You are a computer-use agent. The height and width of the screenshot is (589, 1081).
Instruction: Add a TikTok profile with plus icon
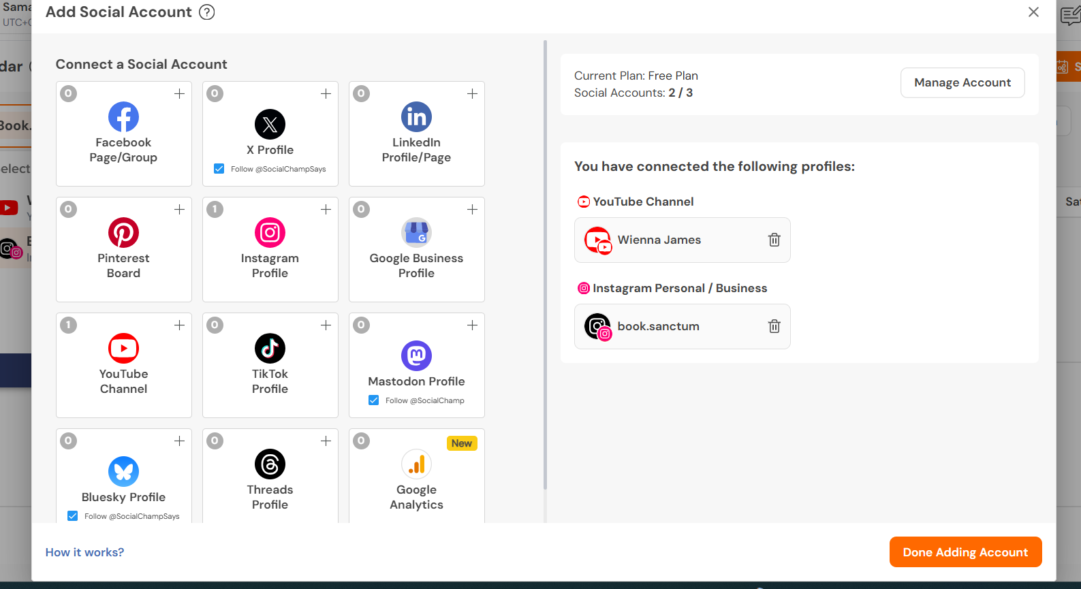point(326,325)
